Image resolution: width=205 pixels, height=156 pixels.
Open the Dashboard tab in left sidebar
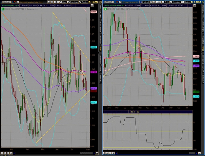click(x=100, y=59)
